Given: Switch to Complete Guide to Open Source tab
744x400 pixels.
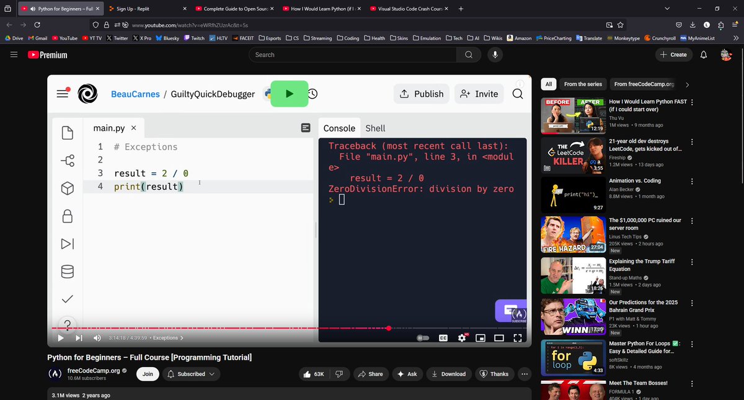Looking at the screenshot, I should [x=234, y=9].
